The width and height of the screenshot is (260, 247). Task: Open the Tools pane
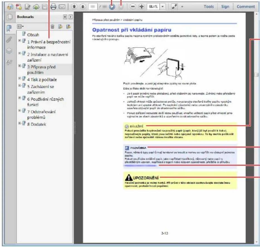point(209,7)
